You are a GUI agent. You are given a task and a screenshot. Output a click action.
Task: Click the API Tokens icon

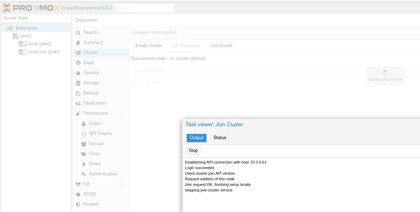click(84, 134)
